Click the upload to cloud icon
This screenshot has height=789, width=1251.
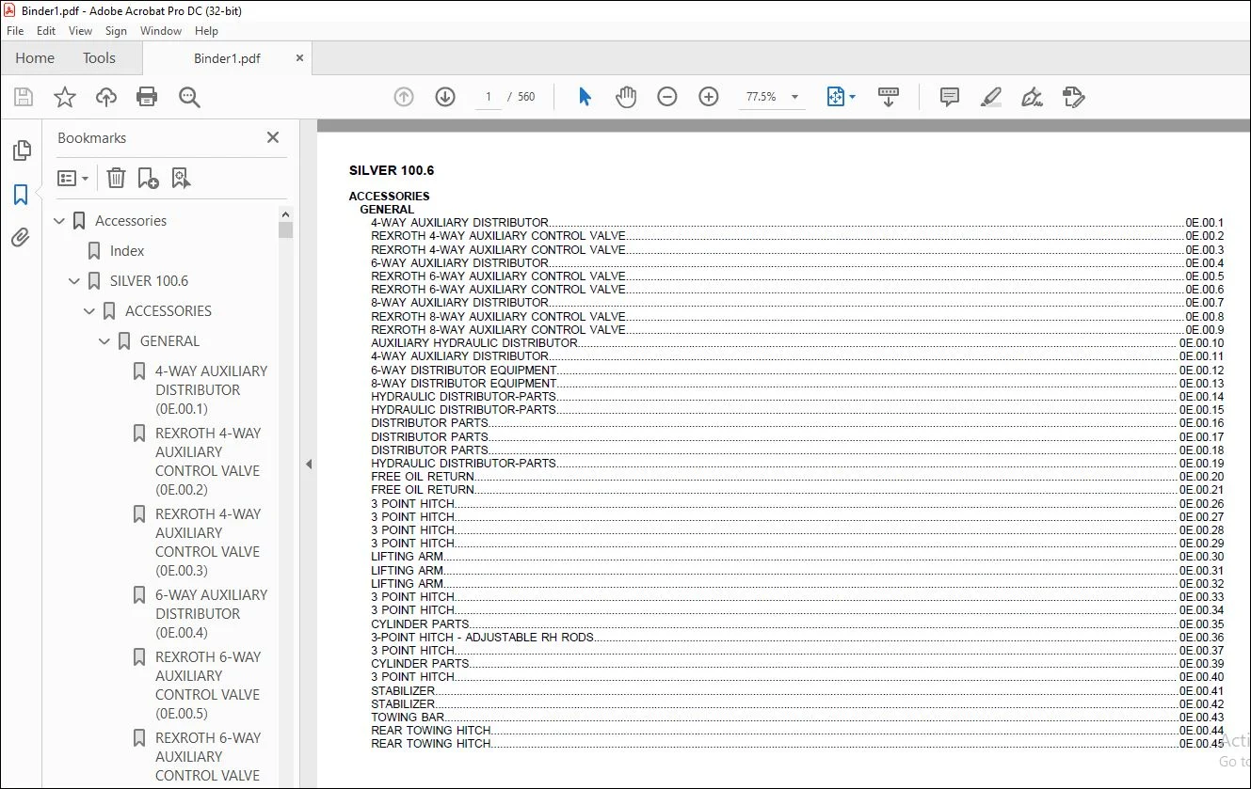pyautogui.click(x=106, y=97)
